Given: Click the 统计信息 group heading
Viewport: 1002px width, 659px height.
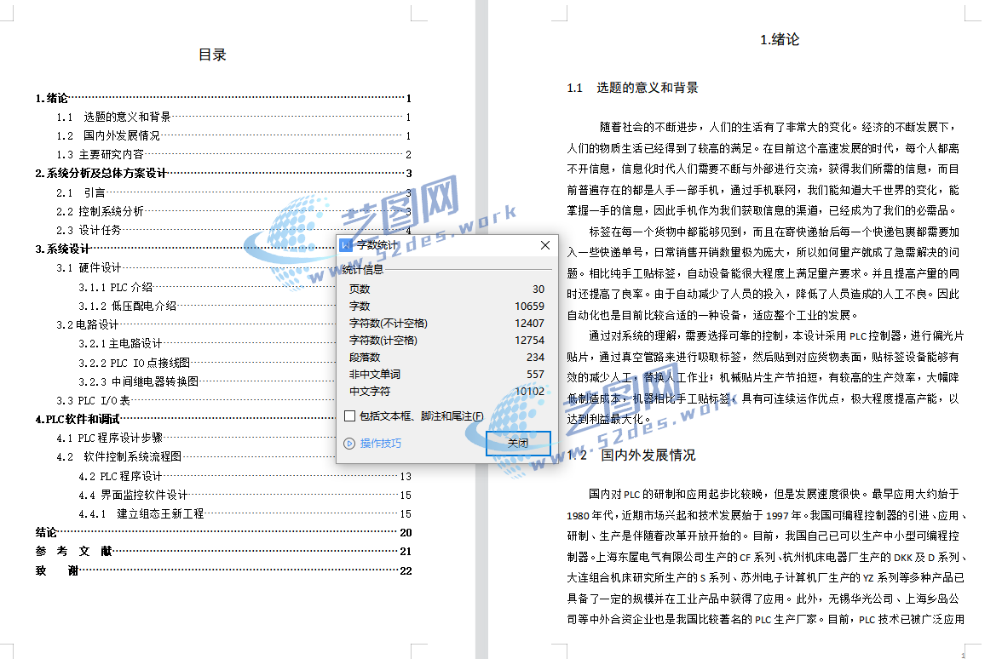Looking at the screenshot, I should [362, 269].
